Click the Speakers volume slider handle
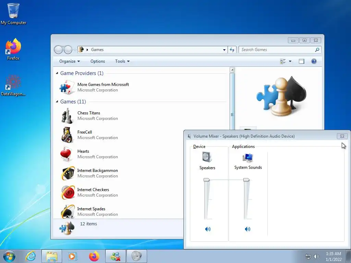Image resolution: width=351 pixels, height=263 pixels. [x=206, y=180]
